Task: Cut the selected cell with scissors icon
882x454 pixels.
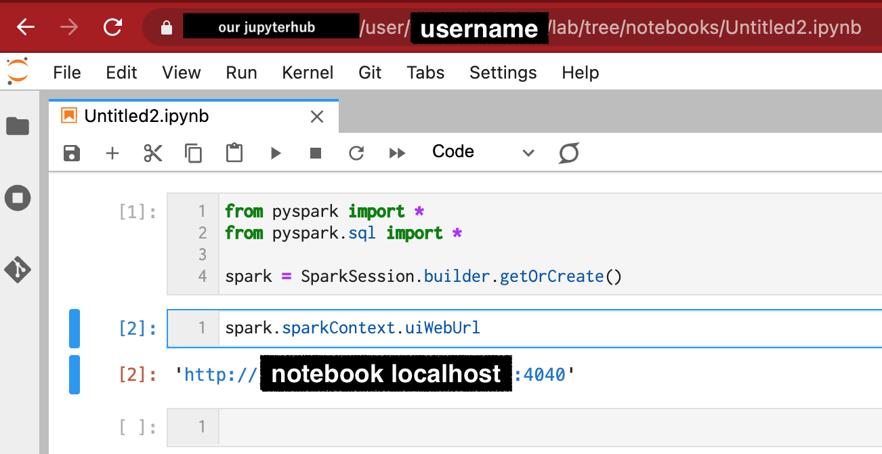Action: (153, 153)
